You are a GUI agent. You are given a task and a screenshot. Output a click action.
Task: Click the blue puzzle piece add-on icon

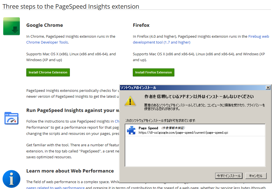click(x=131, y=130)
